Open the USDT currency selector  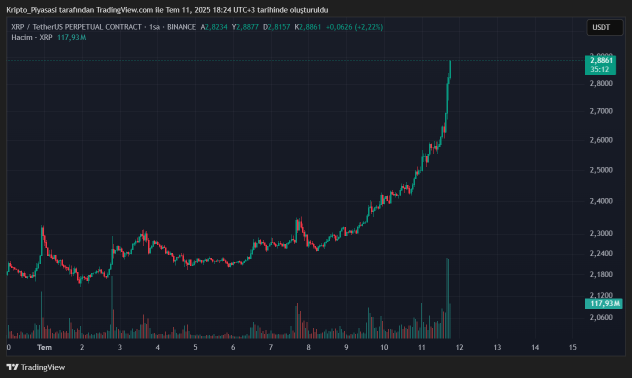tap(604, 27)
